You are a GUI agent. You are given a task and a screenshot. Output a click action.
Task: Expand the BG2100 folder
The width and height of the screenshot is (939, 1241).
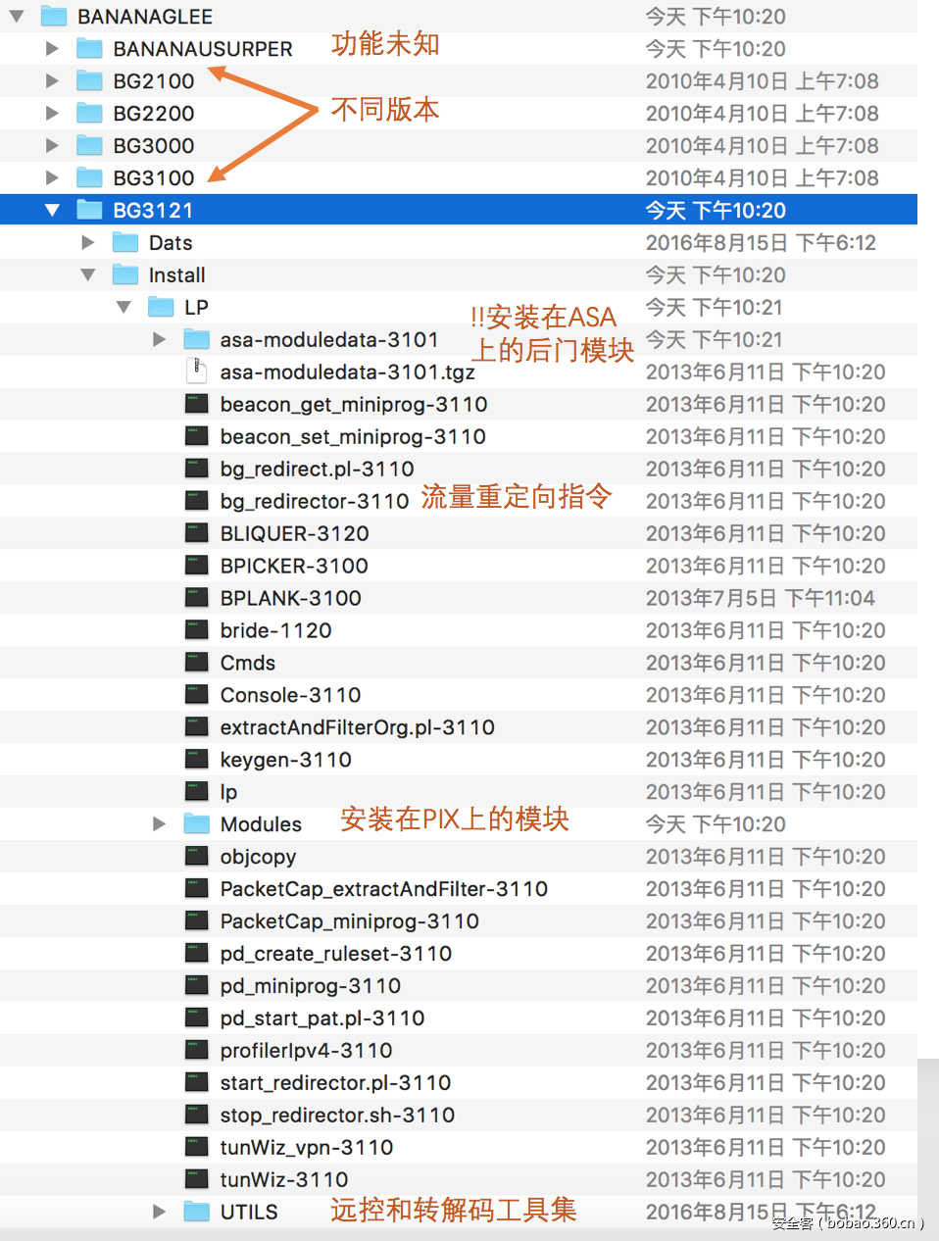(53, 80)
